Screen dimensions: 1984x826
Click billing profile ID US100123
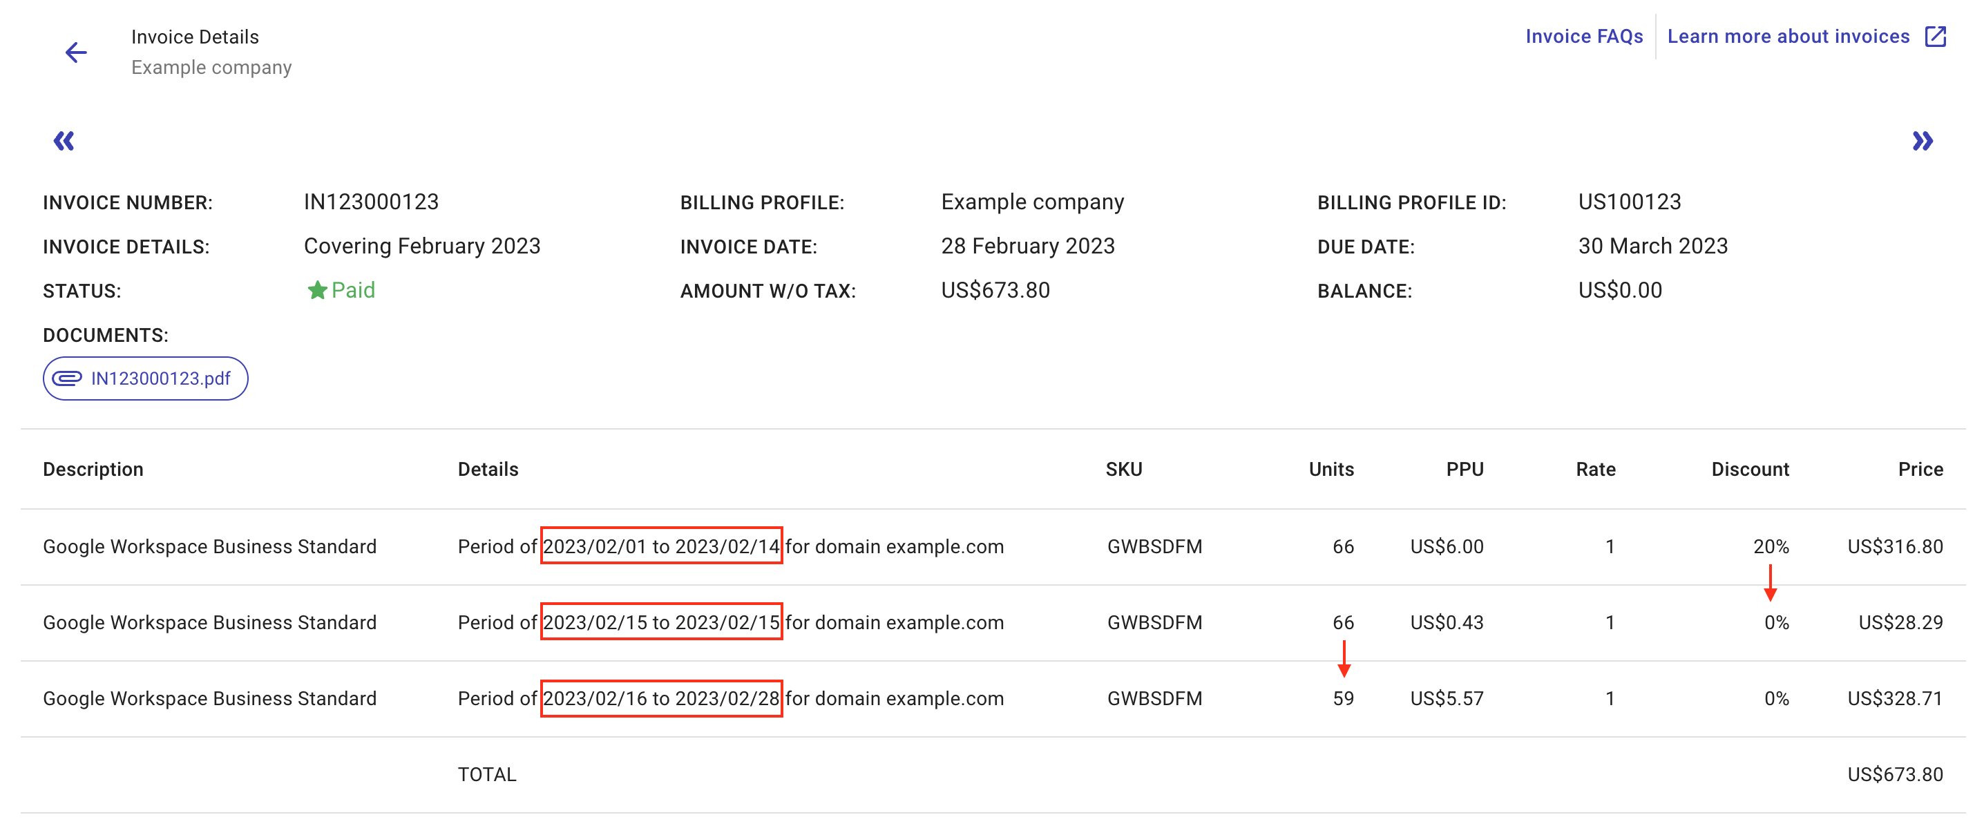[1629, 202]
